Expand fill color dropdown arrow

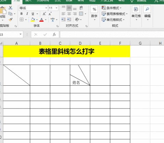pyautogui.click(x=37, y=20)
